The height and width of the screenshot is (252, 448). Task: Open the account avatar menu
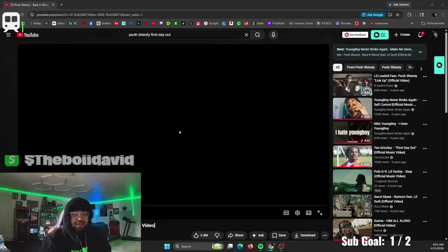434,35
